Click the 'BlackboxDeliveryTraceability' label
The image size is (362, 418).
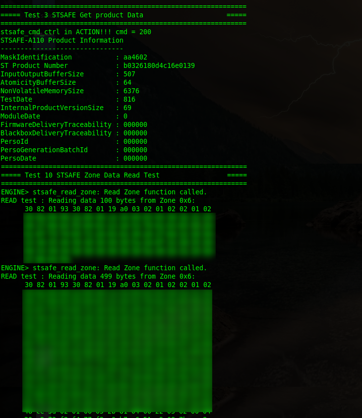pyautogui.click(x=56, y=133)
